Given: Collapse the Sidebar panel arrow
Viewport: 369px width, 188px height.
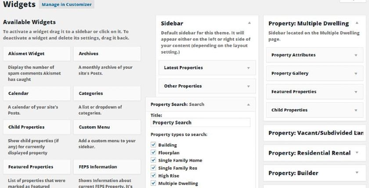Looking at the screenshot, I should click(x=249, y=23).
